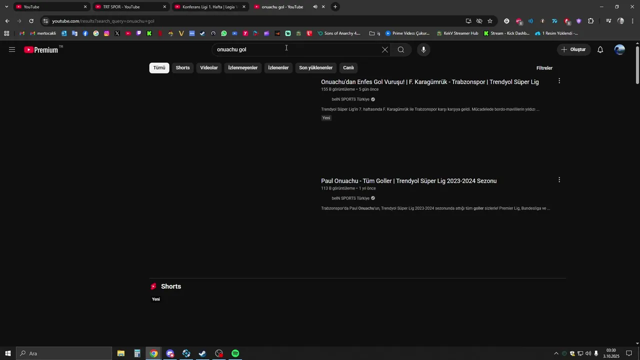Click the Oluştur create button

tap(573, 49)
